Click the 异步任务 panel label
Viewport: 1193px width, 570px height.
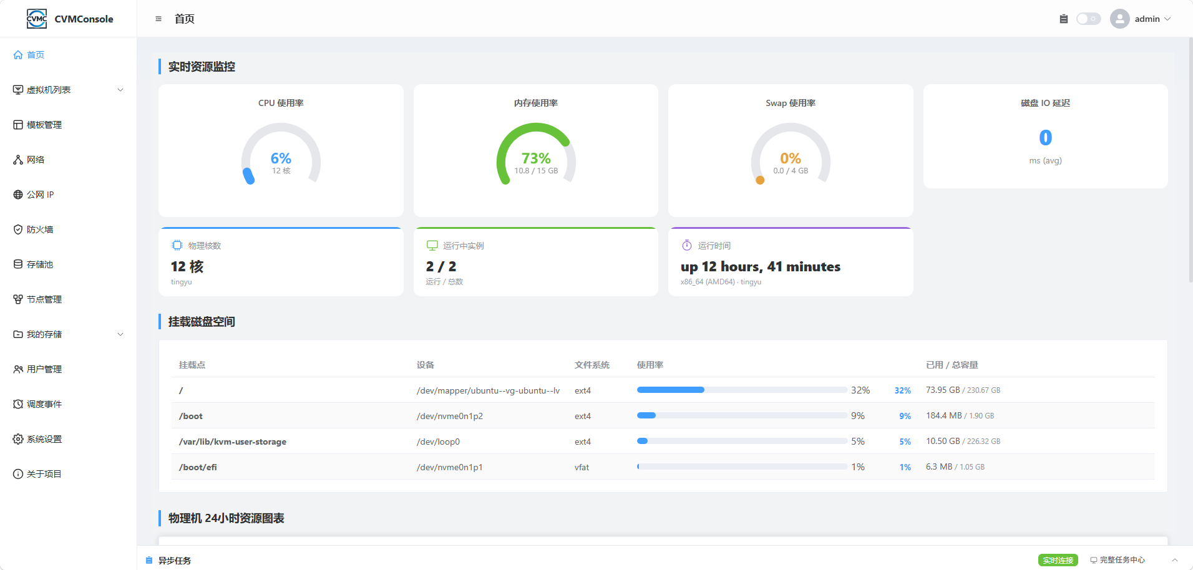click(175, 561)
